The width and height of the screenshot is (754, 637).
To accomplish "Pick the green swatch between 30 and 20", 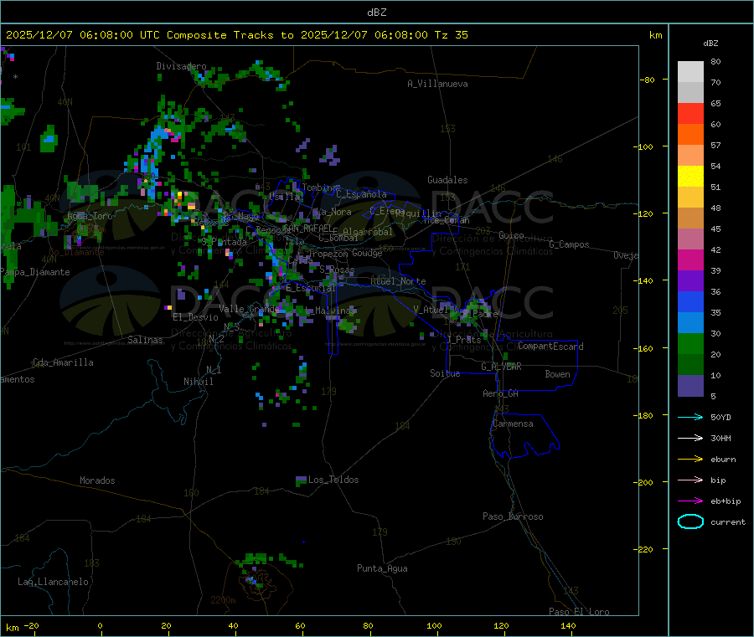I will pyautogui.click(x=690, y=343).
